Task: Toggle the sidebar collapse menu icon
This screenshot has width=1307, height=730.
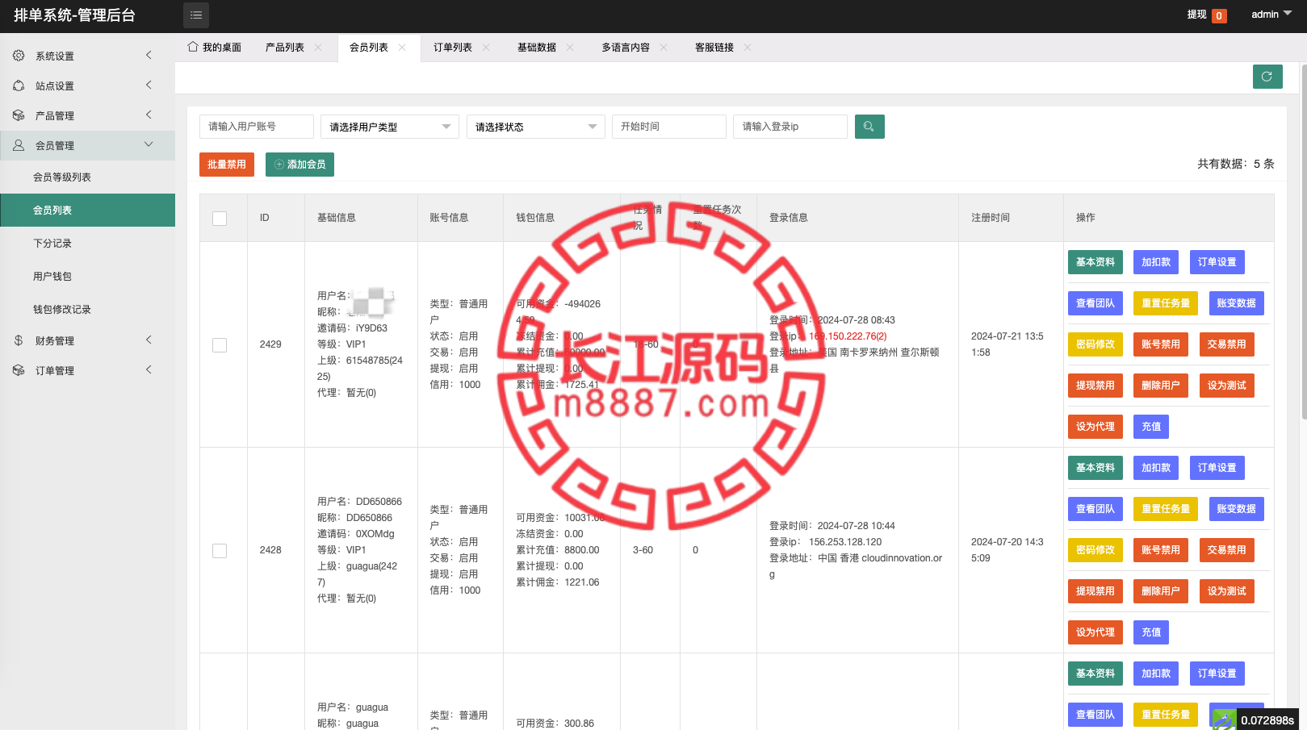Action: tap(196, 15)
